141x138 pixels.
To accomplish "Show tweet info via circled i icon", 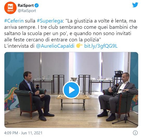I will coord(135,133).
